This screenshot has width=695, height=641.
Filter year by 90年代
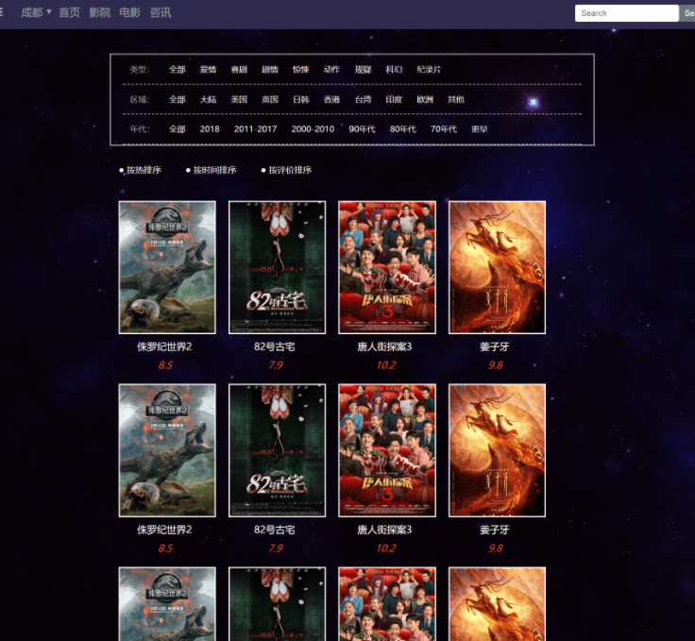click(x=362, y=129)
